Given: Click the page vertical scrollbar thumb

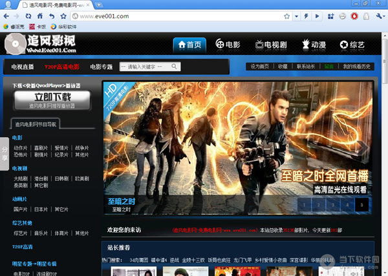Looking at the screenshot, I should [x=384, y=61].
